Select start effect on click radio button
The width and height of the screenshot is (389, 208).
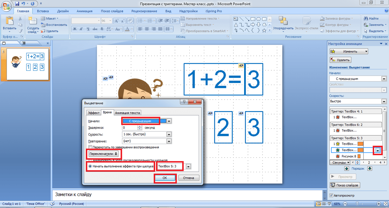(x=90, y=166)
